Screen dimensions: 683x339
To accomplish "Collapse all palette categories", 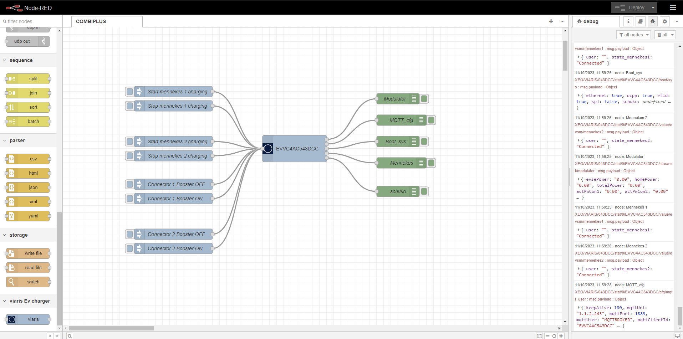I will [x=50, y=336].
